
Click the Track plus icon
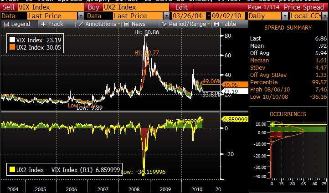pyautogui.click(x=43, y=24)
